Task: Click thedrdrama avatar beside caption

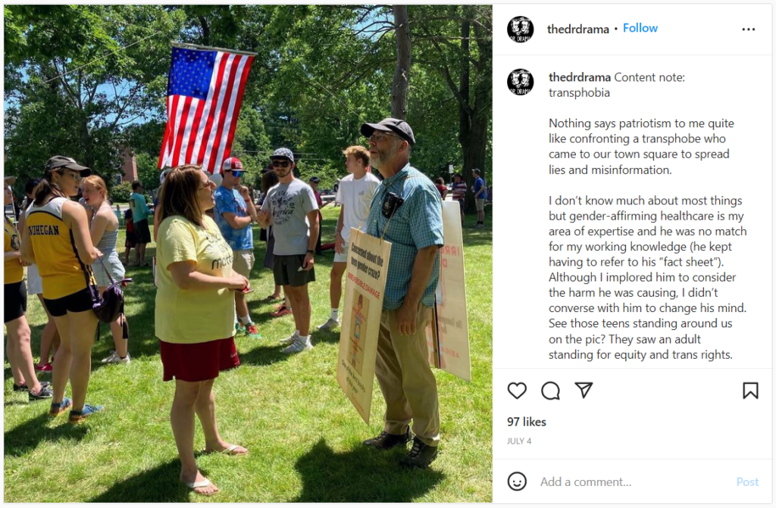Action: (x=520, y=82)
